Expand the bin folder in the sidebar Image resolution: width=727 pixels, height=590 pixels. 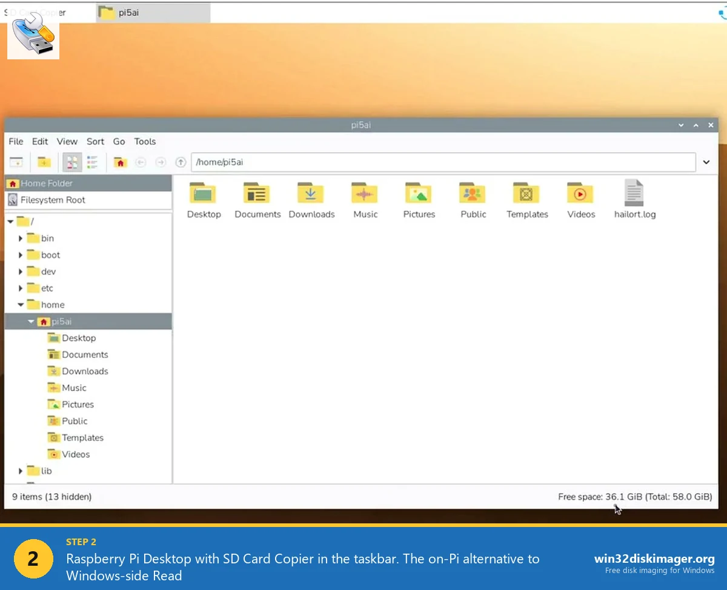[x=21, y=238]
